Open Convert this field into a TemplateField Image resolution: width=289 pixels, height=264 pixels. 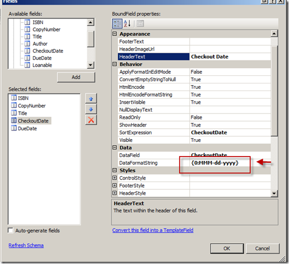153,230
